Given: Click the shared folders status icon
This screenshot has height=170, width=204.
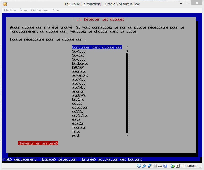Looking at the screenshot, I should 155,166.
